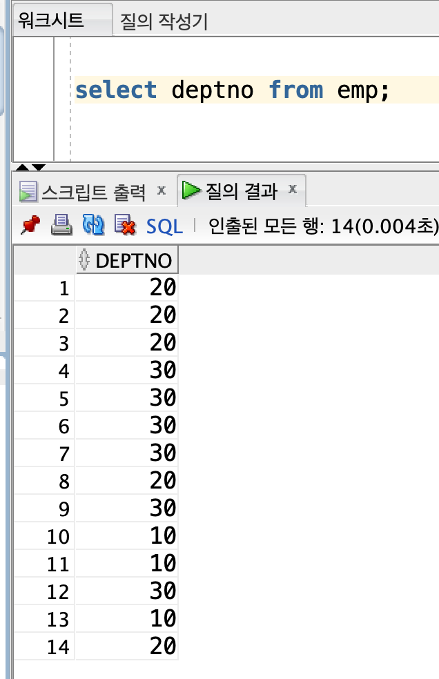This screenshot has height=679, width=439.
Task: Click the print results icon
Action: (x=61, y=225)
